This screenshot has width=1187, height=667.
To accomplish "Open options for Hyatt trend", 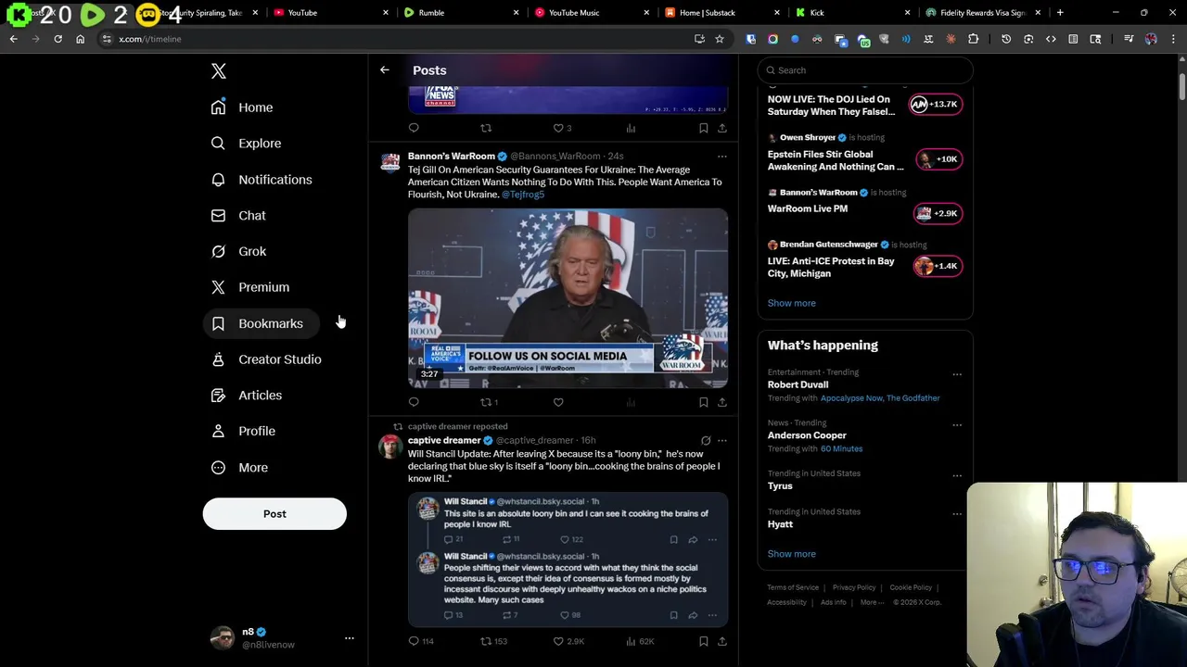I will click(x=956, y=514).
